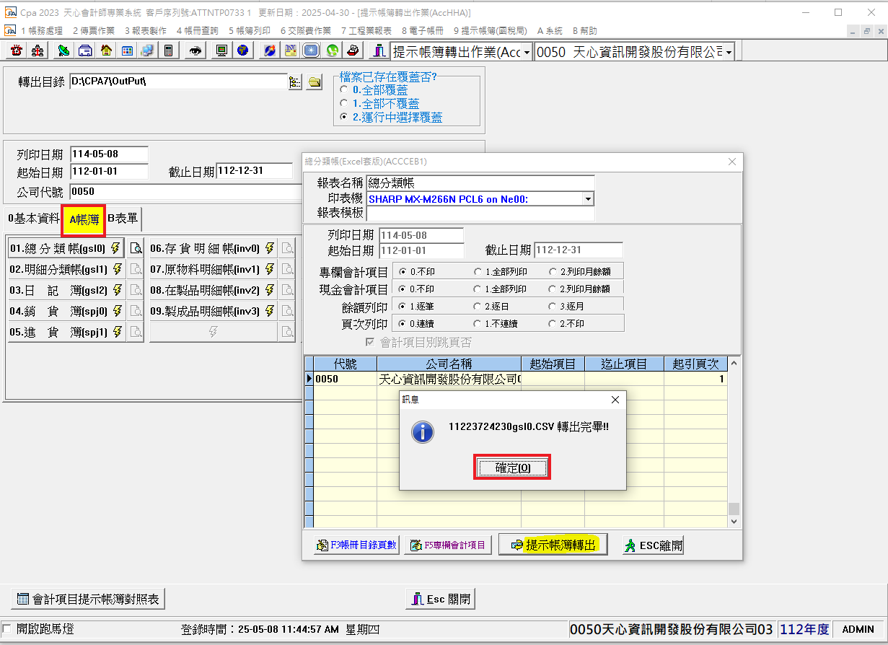This screenshot has width=888, height=645.
Task: Open the 5 帳簿列印 menu
Action: pyautogui.click(x=250, y=30)
